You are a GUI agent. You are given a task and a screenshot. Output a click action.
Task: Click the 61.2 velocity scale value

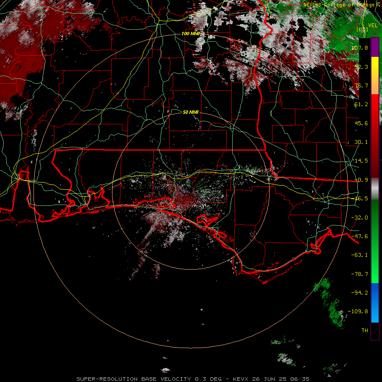pyautogui.click(x=361, y=104)
